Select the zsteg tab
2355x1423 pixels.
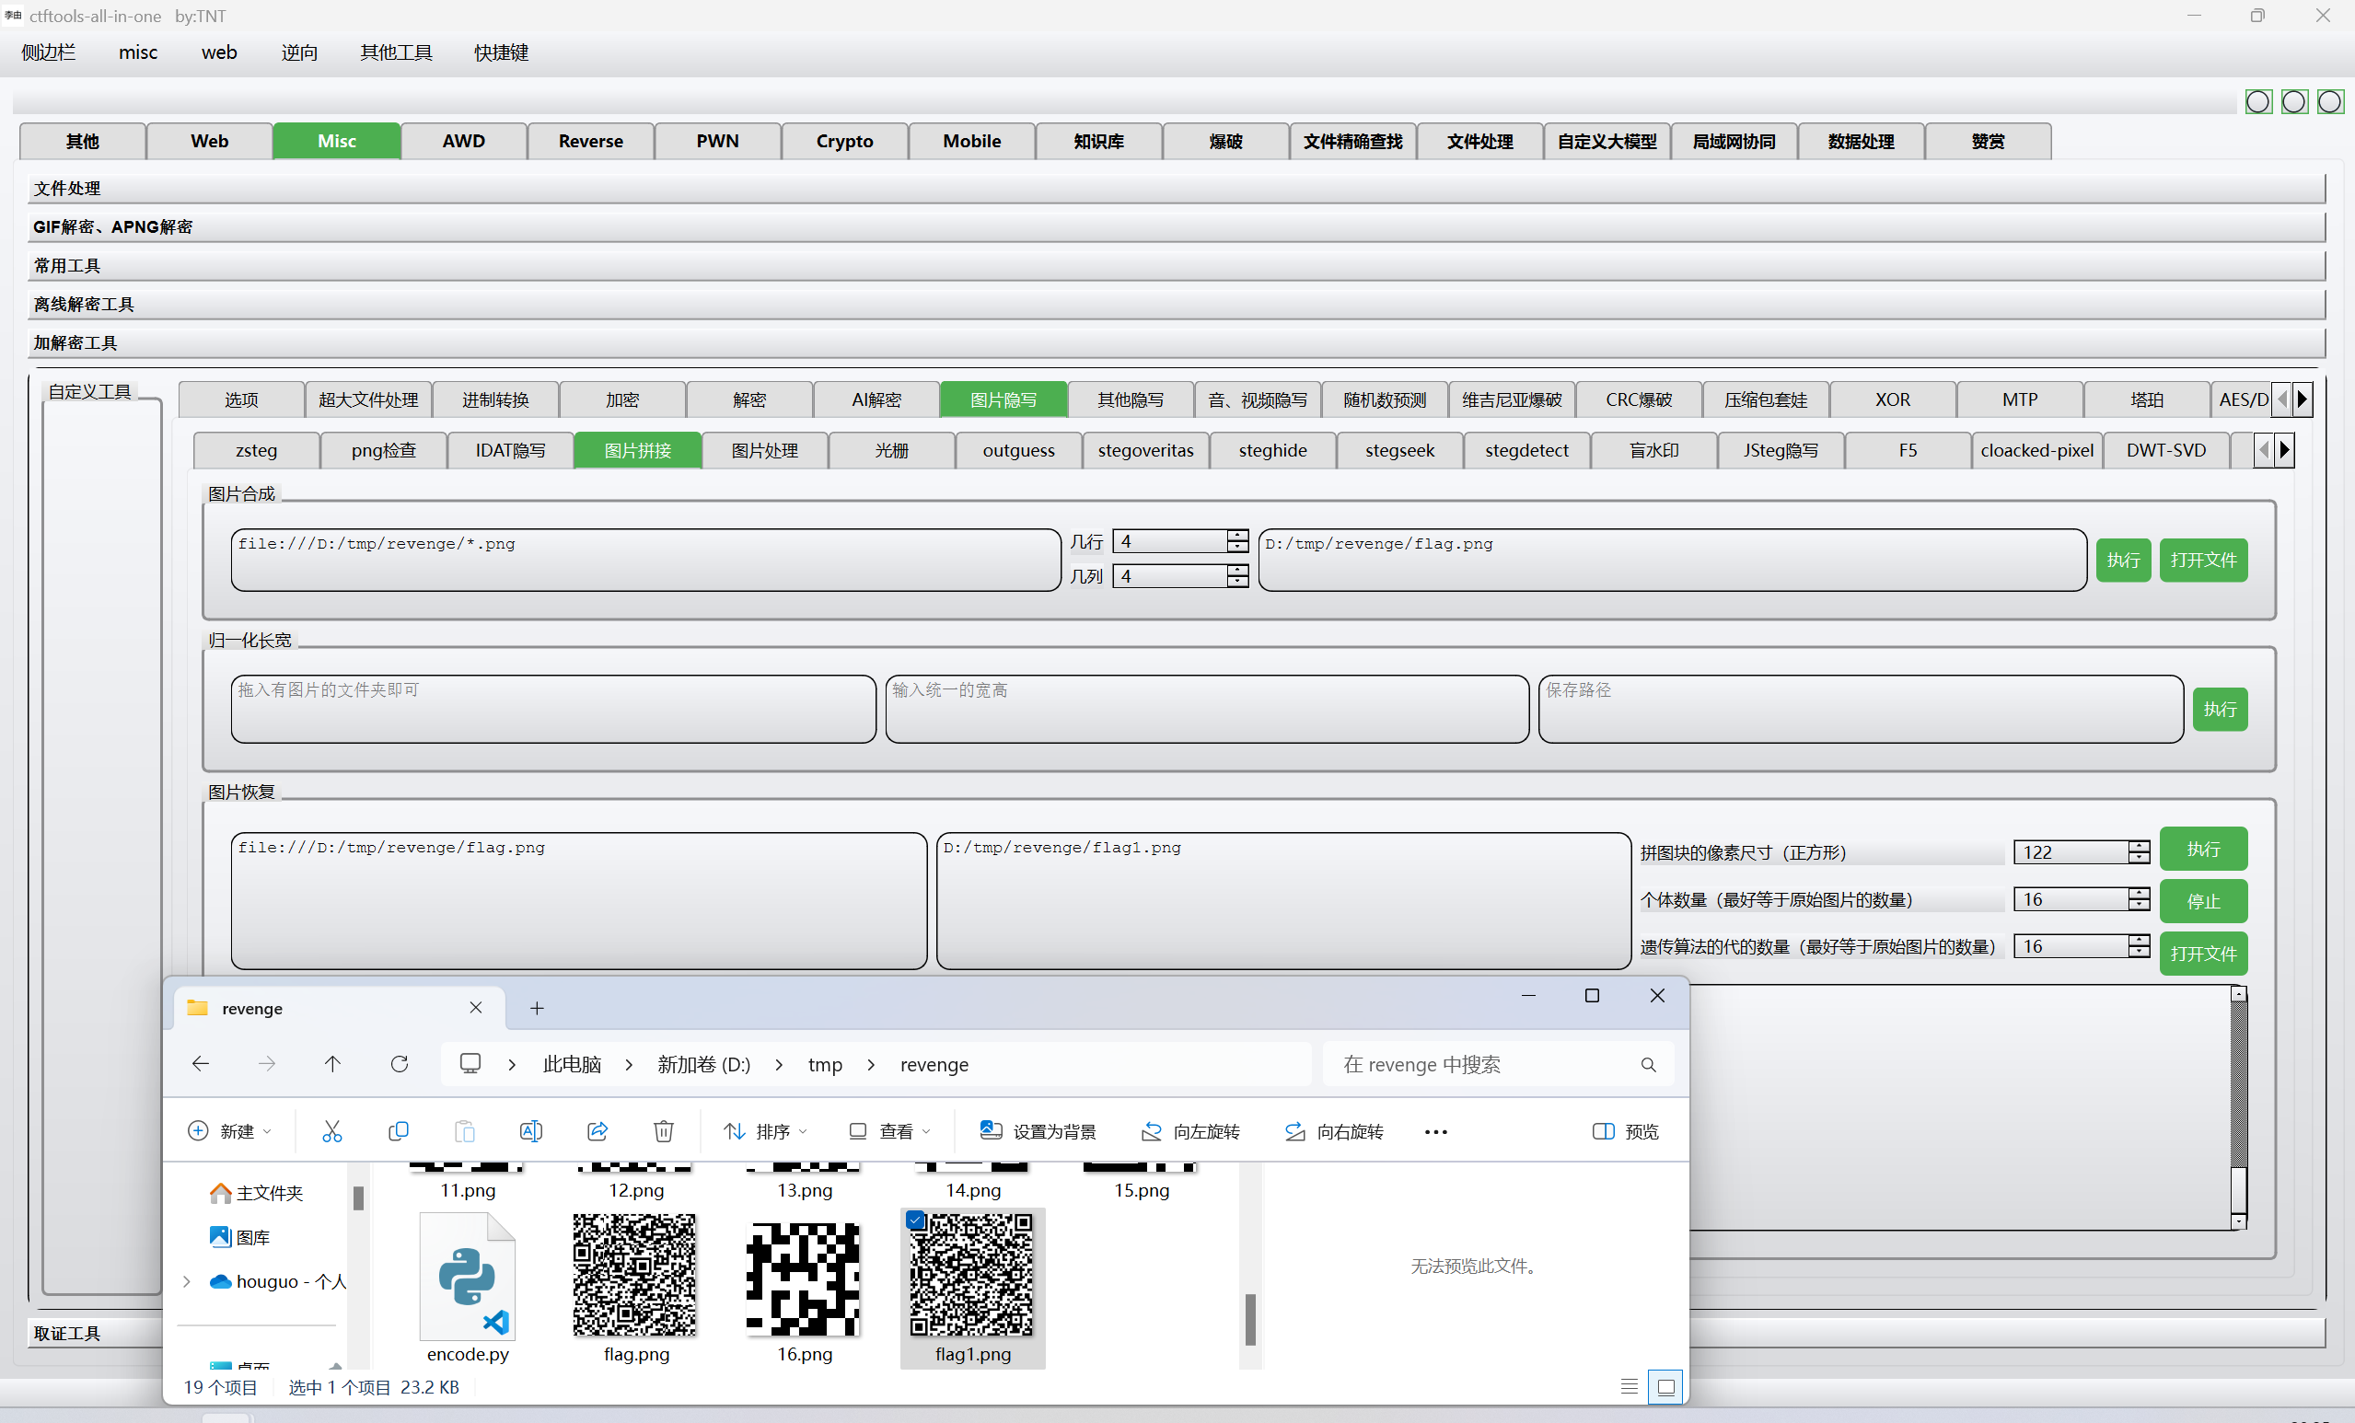click(x=256, y=450)
